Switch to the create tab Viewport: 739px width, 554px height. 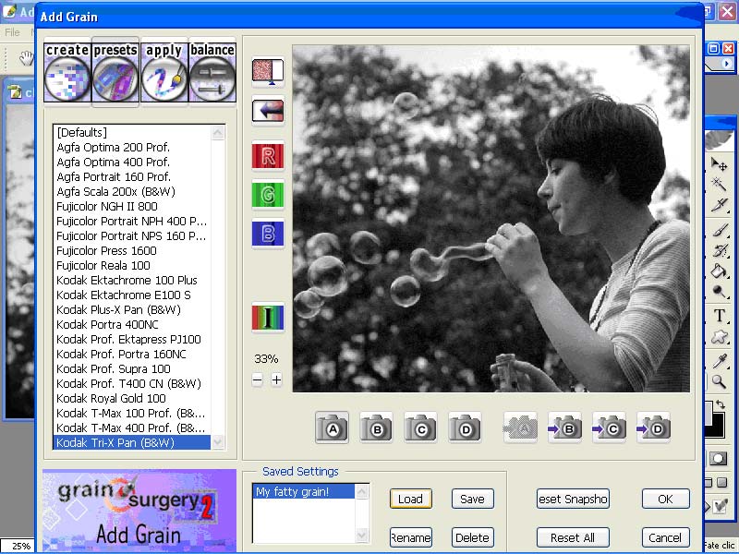[67, 72]
